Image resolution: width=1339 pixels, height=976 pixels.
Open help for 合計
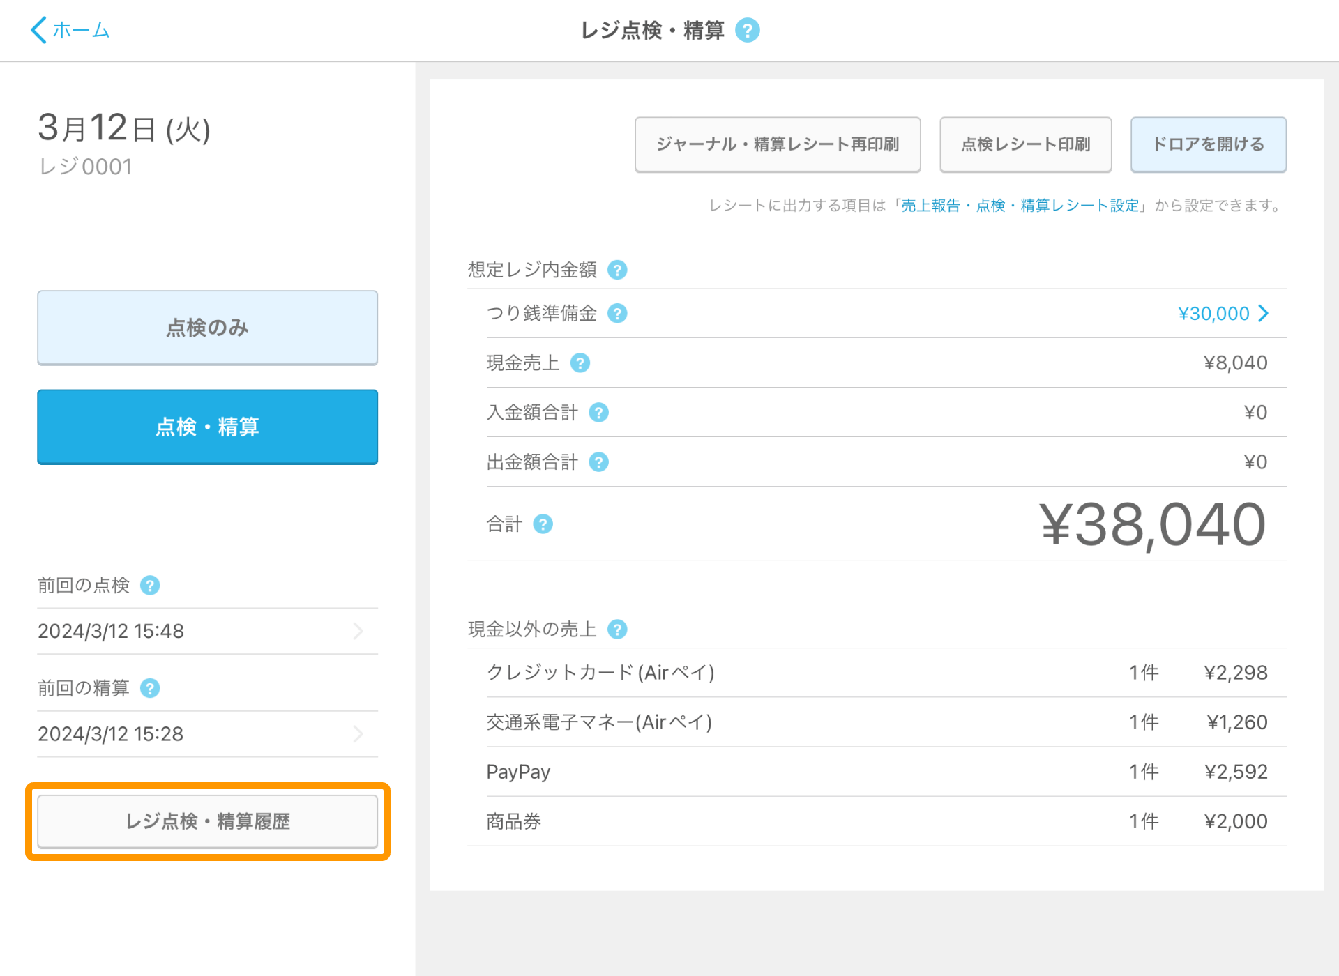tap(543, 524)
